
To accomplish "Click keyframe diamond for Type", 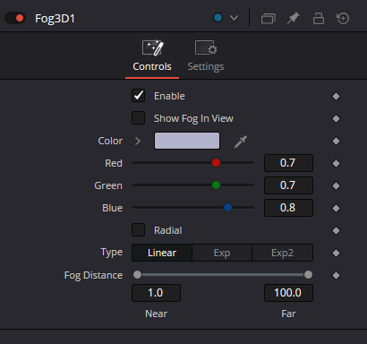I will point(336,253).
